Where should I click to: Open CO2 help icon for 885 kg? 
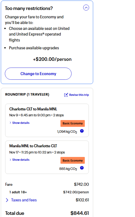(x=82, y=168)
